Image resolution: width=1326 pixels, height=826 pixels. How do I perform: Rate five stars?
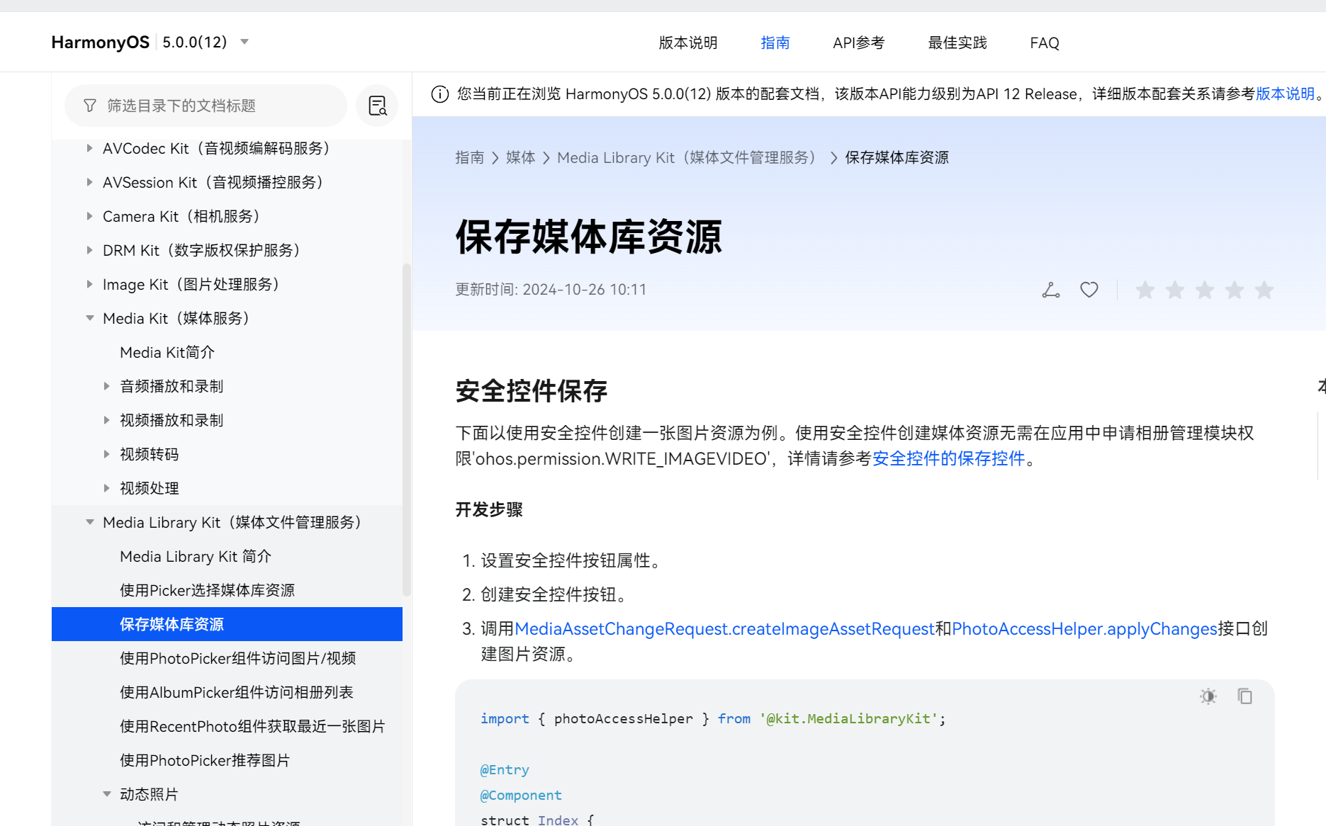(1264, 290)
